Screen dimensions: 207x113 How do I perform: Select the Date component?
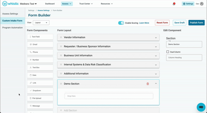[40, 75]
